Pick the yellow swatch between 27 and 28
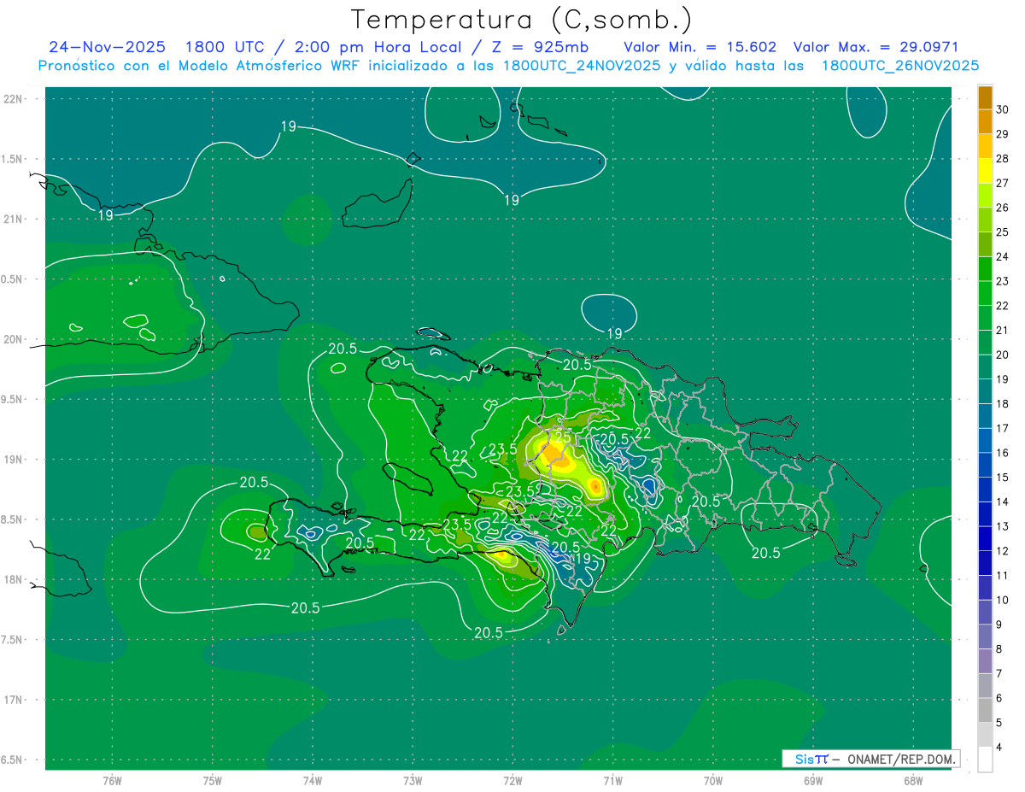The width and height of the screenshot is (1025, 792). click(985, 170)
